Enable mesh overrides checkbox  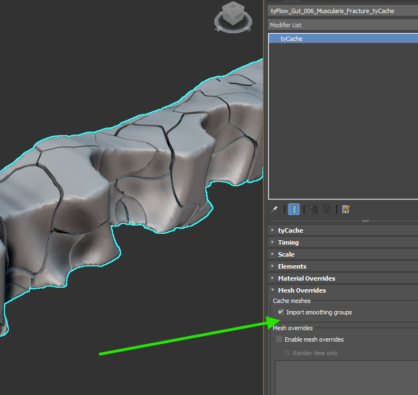[x=279, y=339]
